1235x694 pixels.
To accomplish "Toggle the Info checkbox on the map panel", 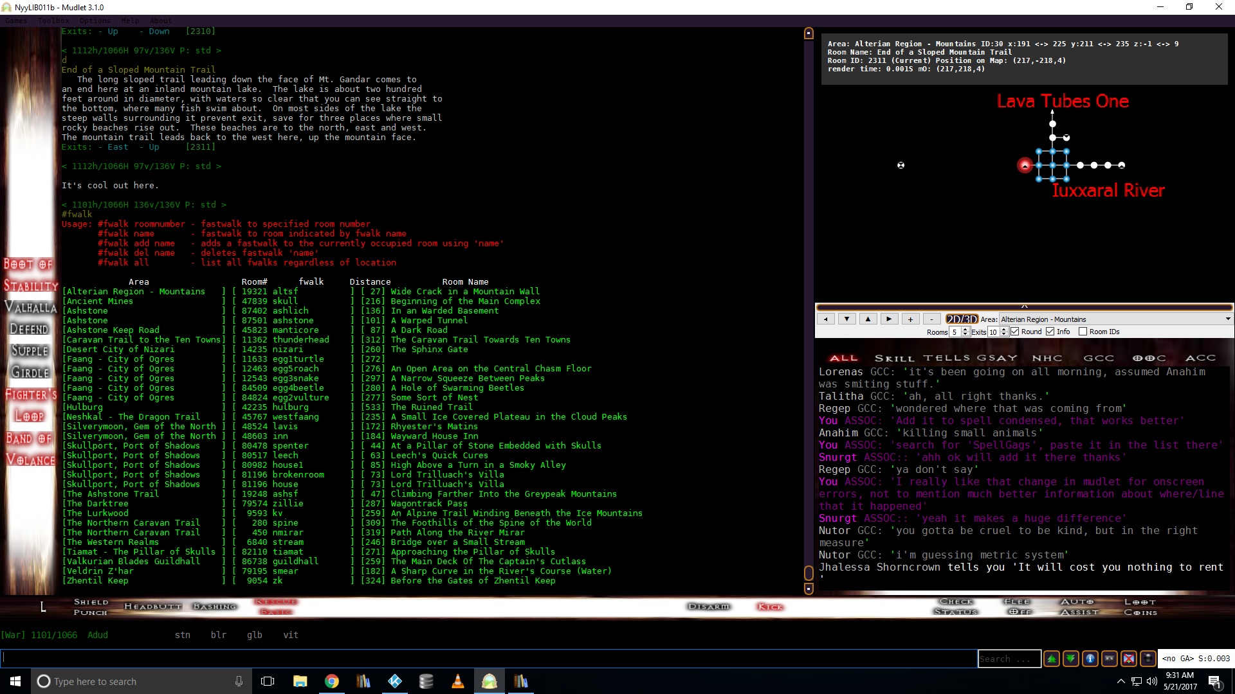I will coord(1050,332).
